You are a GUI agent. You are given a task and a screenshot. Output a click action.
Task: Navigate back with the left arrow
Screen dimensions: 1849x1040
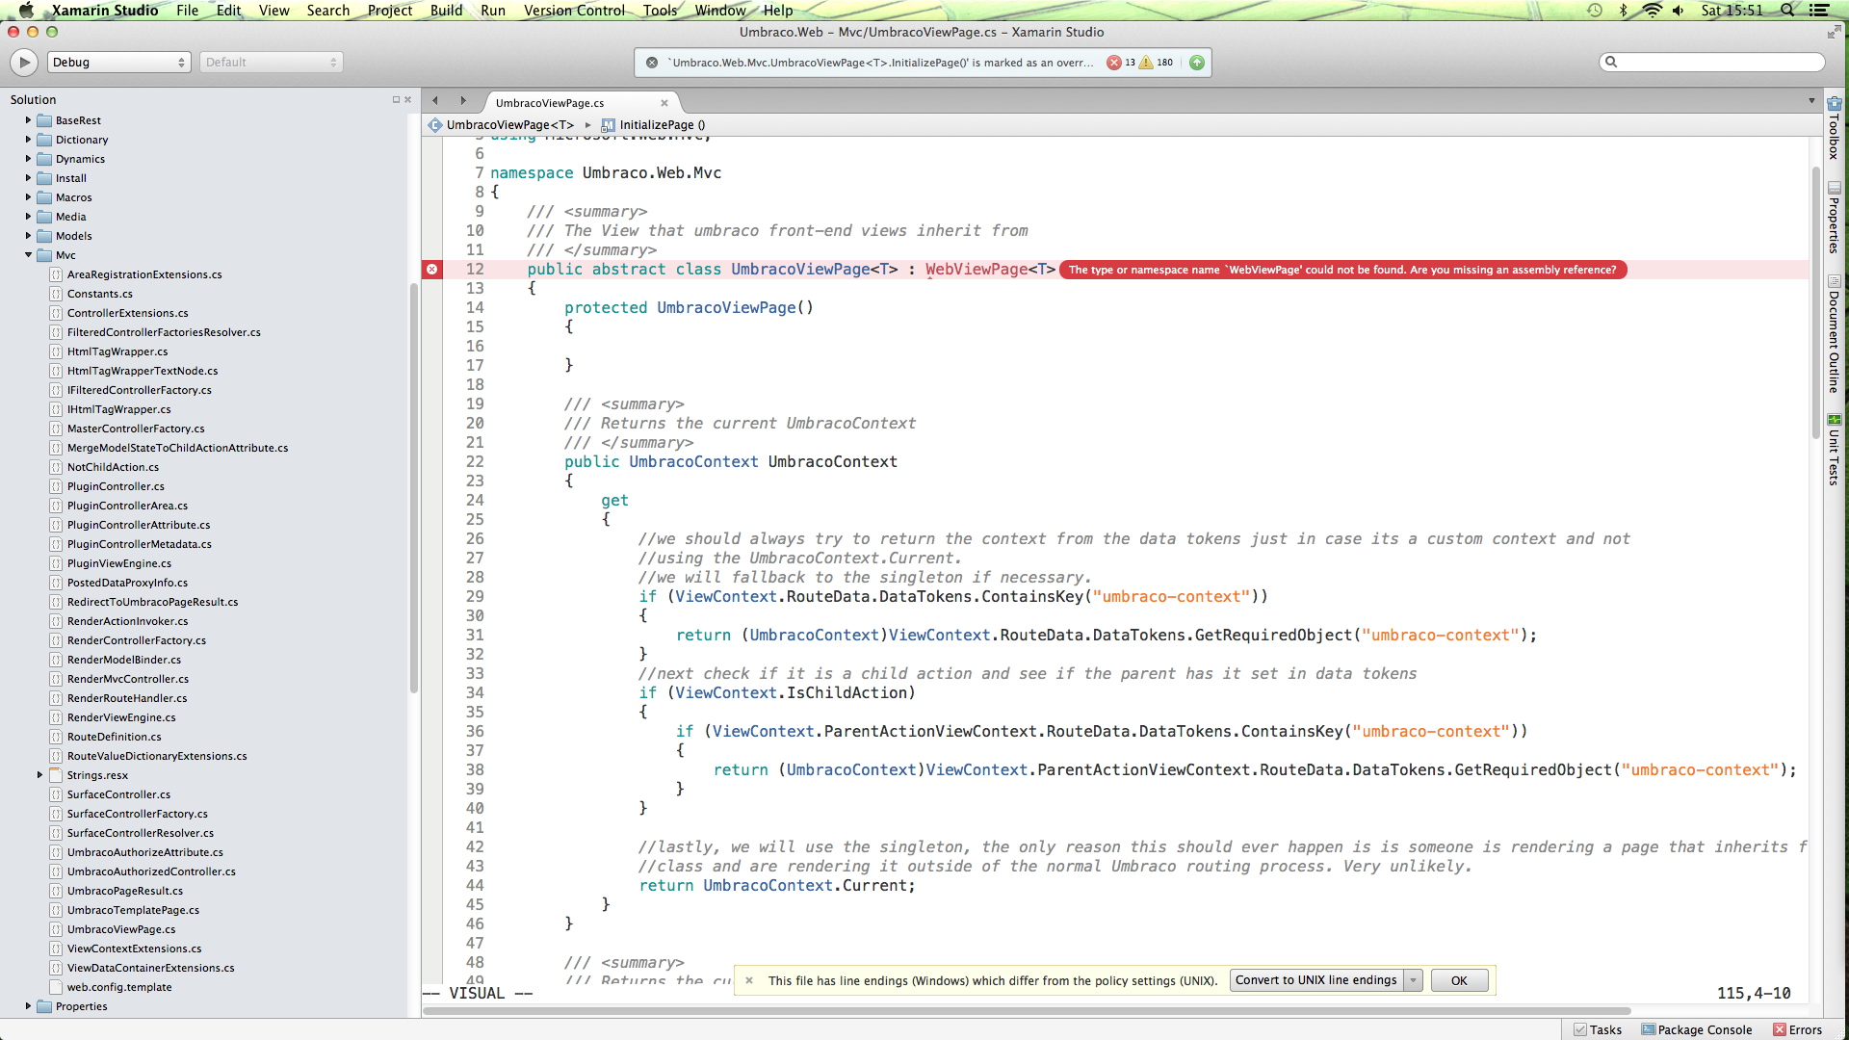click(435, 100)
